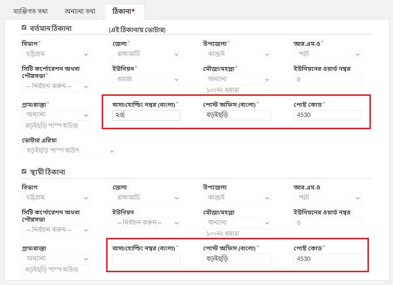The image size is (393, 285).
Task: Open সিটি কর্পোরেশন dropdown in permanent address
Action: pos(56,229)
